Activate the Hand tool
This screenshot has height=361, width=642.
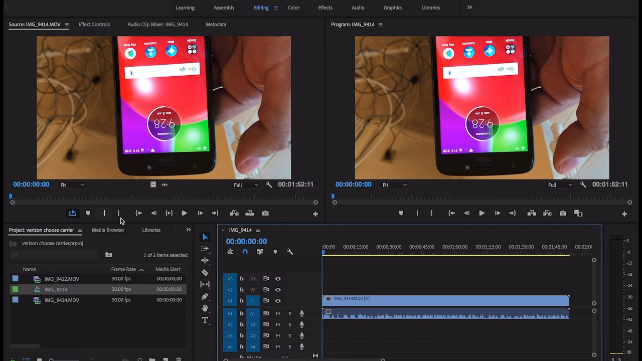point(204,308)
